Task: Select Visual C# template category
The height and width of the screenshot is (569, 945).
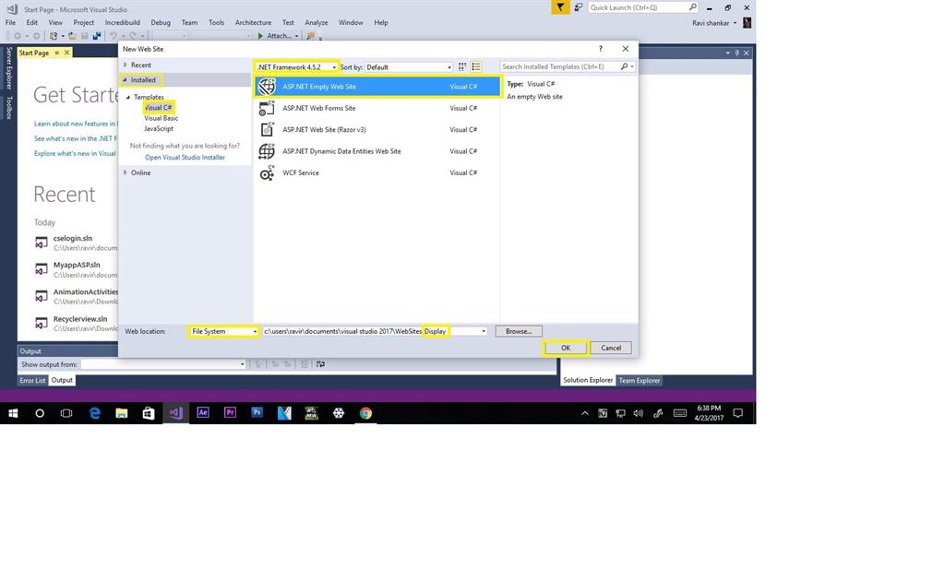Action: coord(159,108)
